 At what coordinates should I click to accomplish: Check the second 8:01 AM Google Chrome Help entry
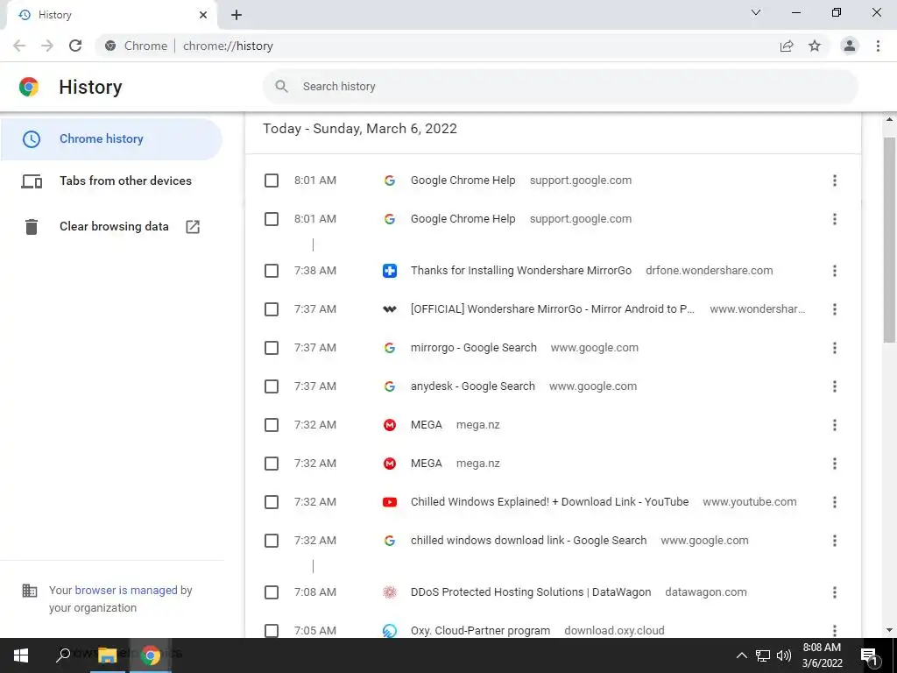click(272, 219)
